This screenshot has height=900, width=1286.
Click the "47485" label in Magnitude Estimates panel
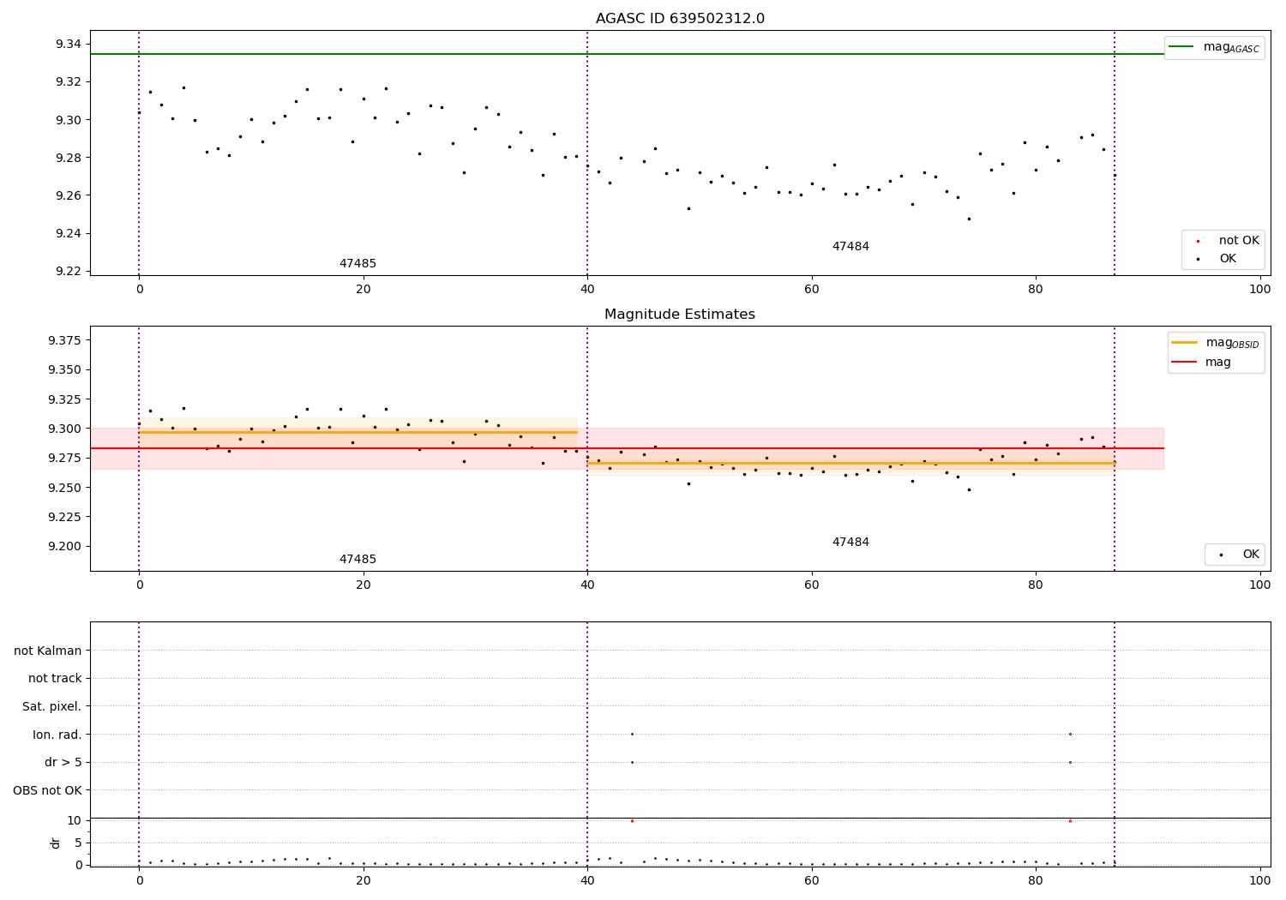tap(358, 560)
